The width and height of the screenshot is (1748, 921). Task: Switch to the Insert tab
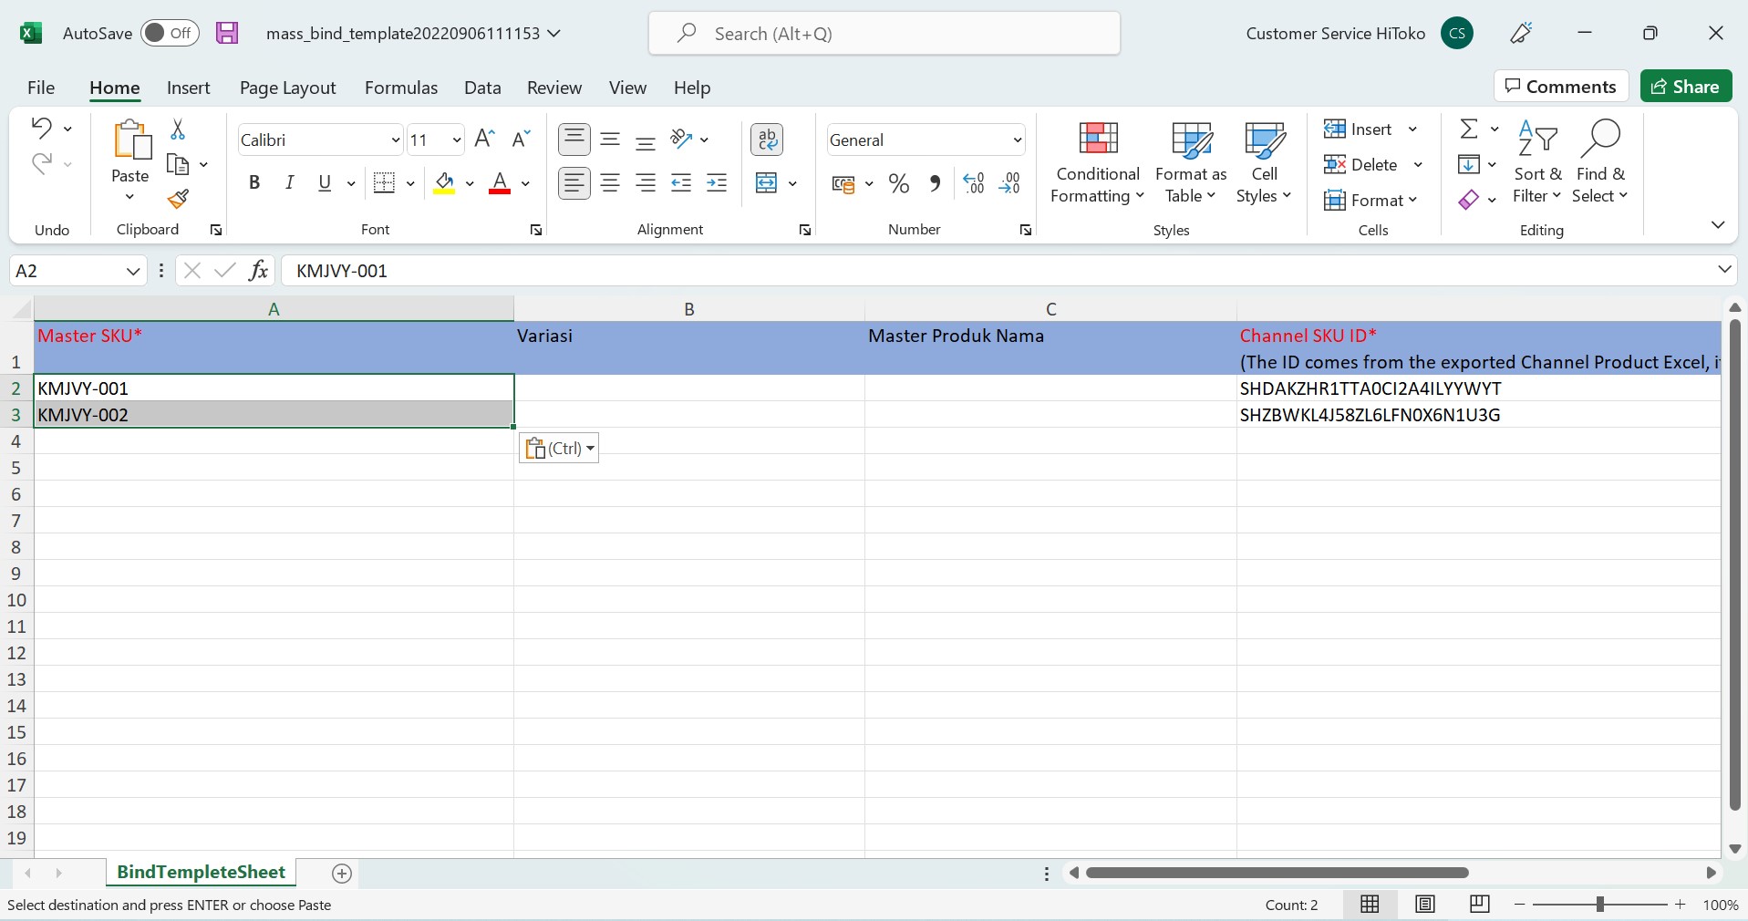[x=188, y=88]
